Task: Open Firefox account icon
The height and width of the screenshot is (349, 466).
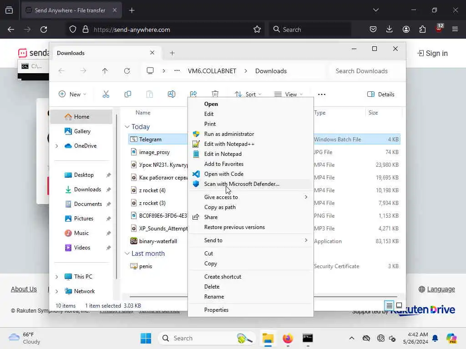Action: point(406,29)
